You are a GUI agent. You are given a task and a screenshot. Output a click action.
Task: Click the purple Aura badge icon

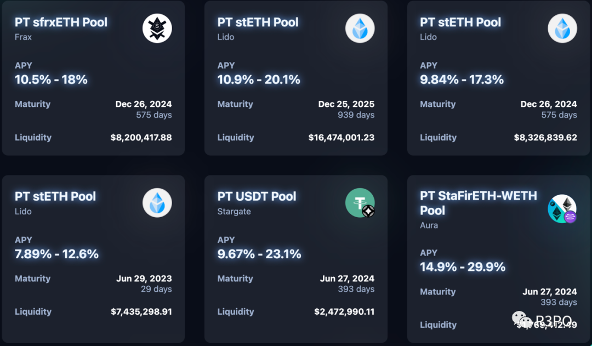click(570, 217)
